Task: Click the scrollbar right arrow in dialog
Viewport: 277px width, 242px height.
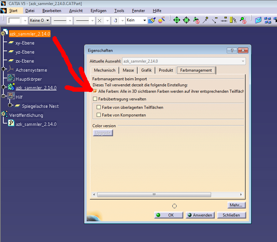Action: click(241, 194)
